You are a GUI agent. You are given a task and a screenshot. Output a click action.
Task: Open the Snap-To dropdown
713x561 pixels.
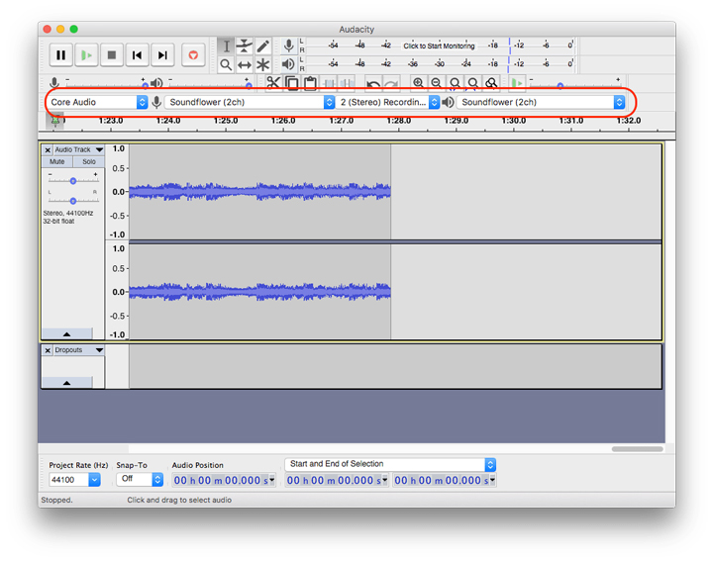[x=139, y=479]
